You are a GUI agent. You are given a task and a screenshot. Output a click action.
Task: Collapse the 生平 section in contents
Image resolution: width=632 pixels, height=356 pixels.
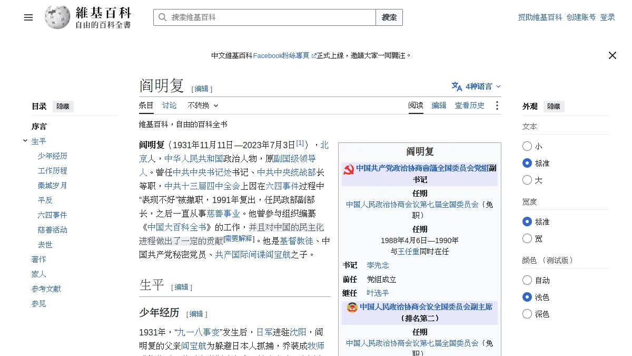pos(25,141)
